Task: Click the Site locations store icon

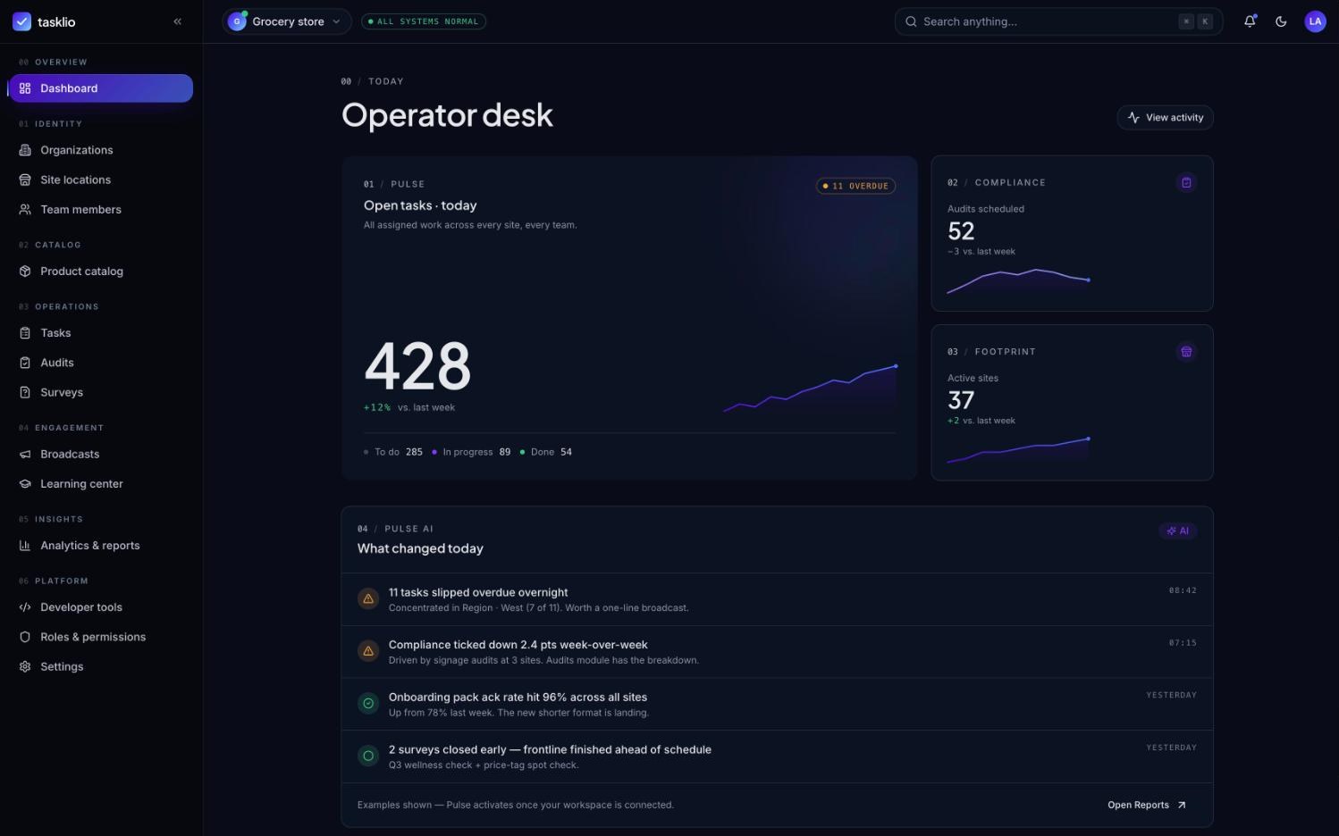Action: [25, 180]
